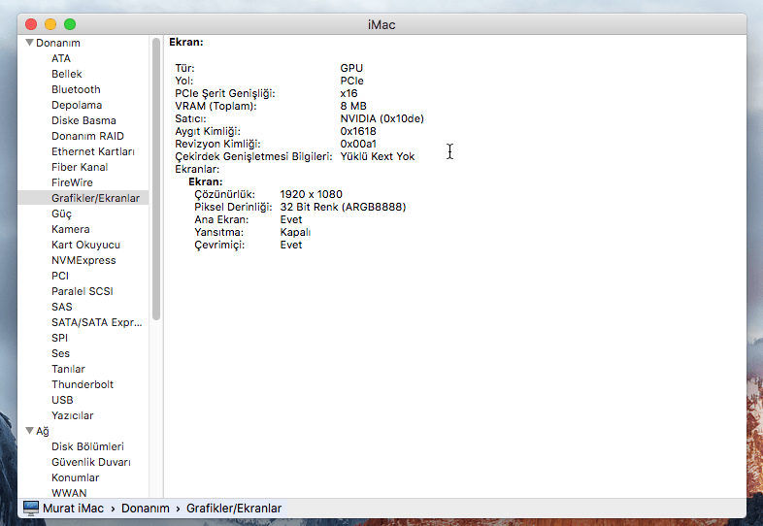Open the SAS entry
Screen dimensions: 763x526
[x=62, y=307]
